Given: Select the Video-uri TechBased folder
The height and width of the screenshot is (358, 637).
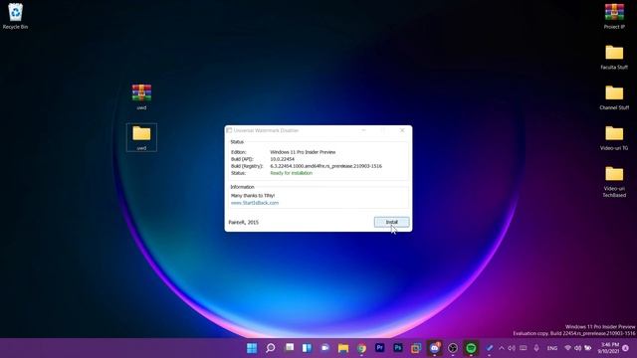Looking at the screenshot, I should (614, 181).
